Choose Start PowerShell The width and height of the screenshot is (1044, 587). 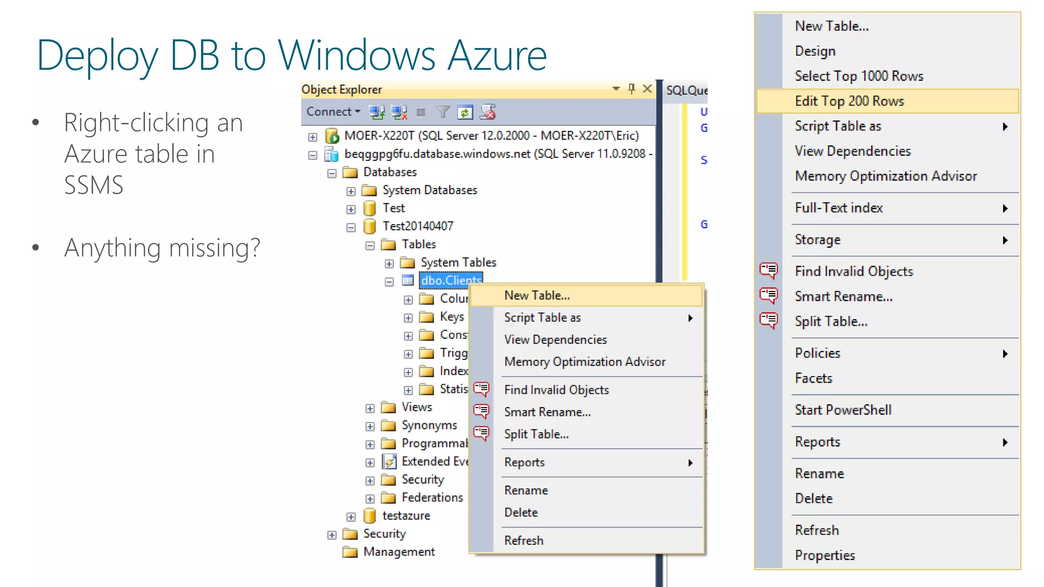[888, 410]
